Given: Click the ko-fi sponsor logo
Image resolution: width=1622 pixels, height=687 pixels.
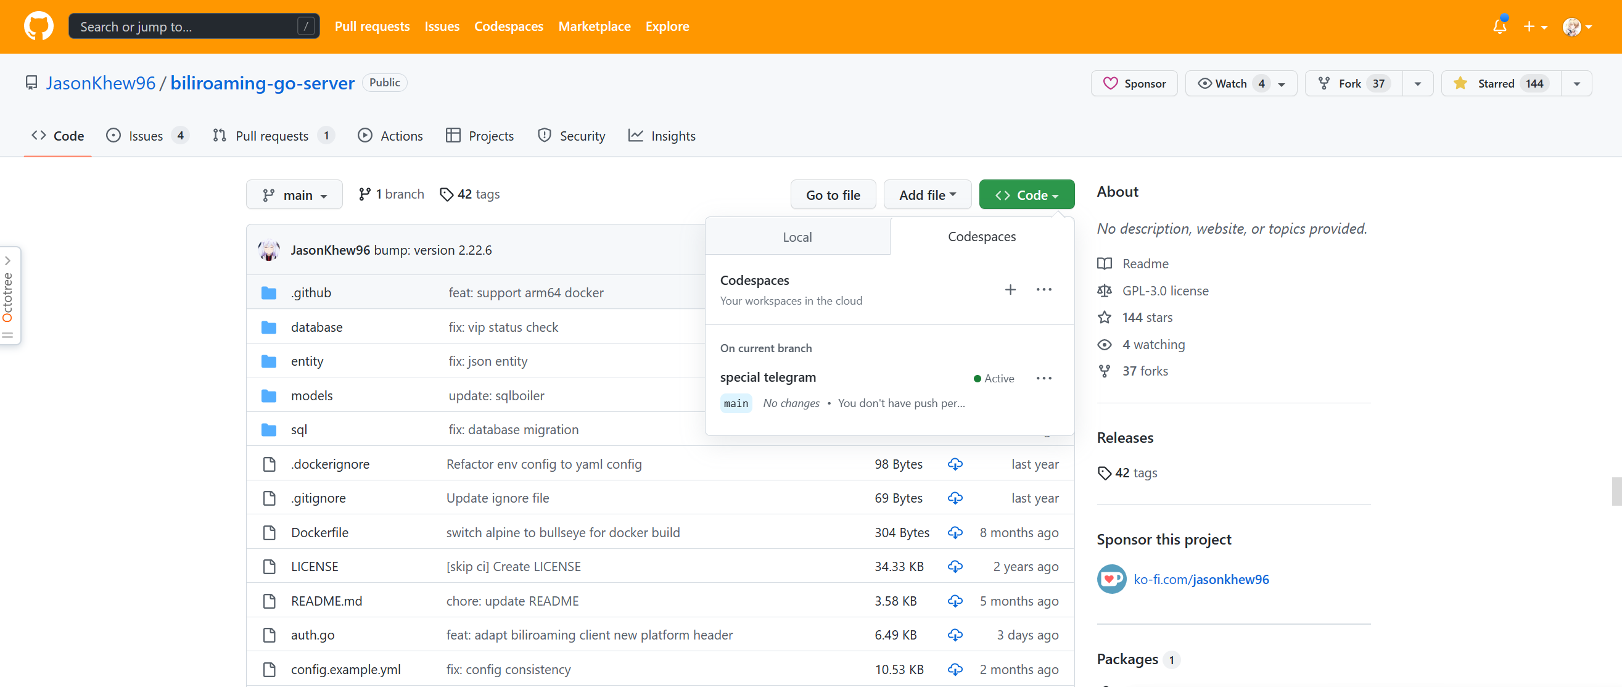Looking at the screenshot, I should point(1111,579).
